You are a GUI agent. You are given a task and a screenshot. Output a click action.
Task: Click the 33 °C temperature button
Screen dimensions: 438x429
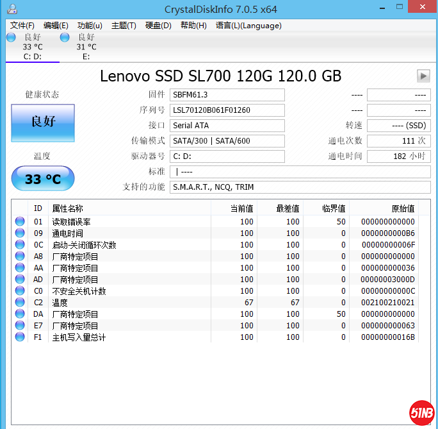(x=43, y=179)
